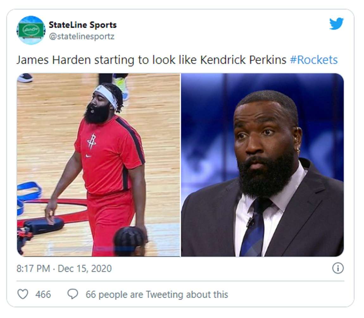
Task: Like the tweet with heart icon
Action: (23, 294)
